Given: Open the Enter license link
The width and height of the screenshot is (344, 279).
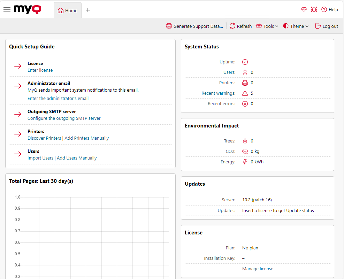Looking at the screenshot, I should click(x=40, y=70).
